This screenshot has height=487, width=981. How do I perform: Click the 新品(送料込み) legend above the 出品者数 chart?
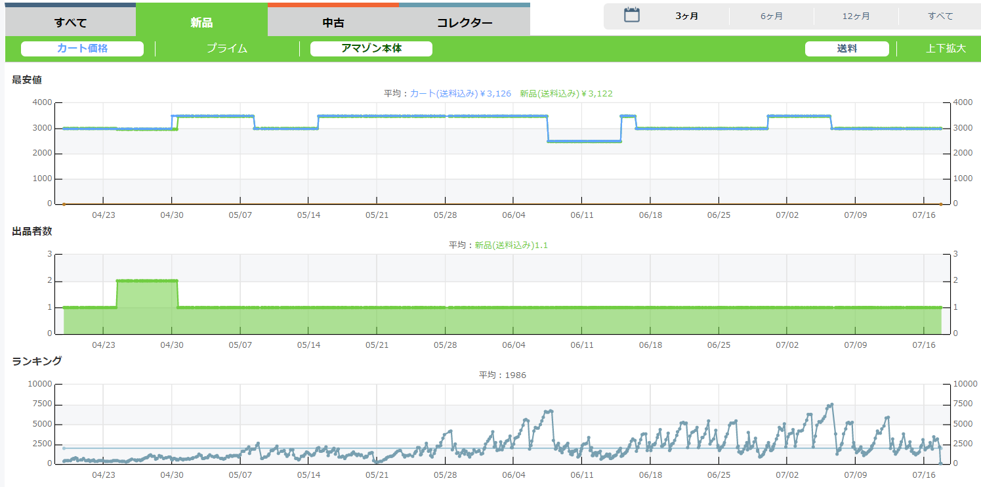[511, 245]
